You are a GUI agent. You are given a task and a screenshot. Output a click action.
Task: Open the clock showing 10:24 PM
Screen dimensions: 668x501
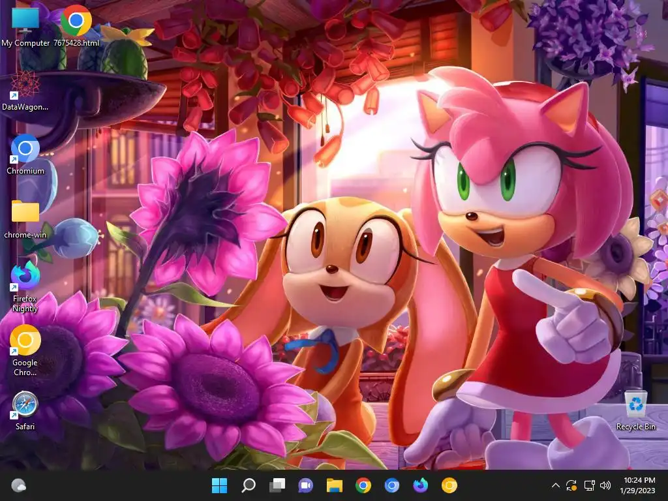[638, 485]
